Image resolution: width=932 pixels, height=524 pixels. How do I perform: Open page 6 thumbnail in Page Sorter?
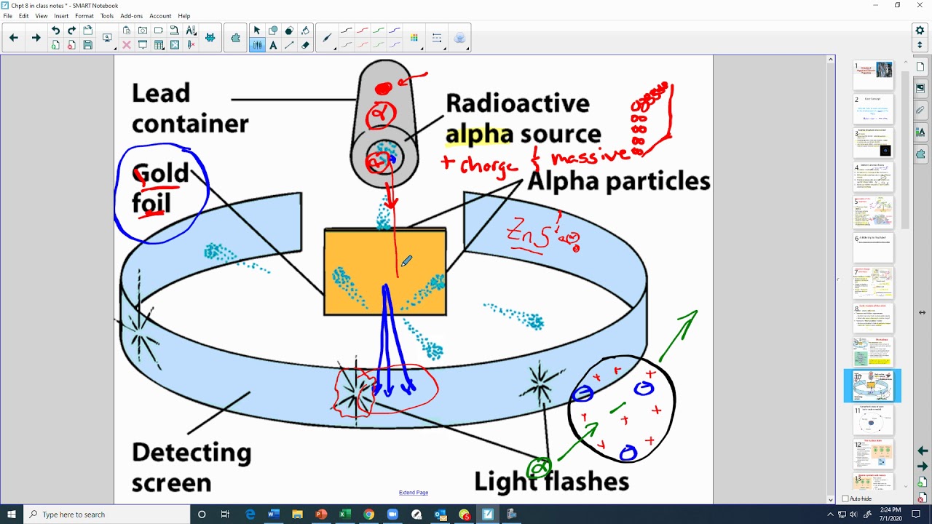[873, 249]
